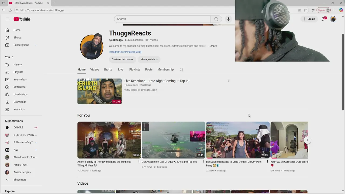Switch to the Live channel tab
The height and width of the screenshot is (194, 345).
click(120, 70)
